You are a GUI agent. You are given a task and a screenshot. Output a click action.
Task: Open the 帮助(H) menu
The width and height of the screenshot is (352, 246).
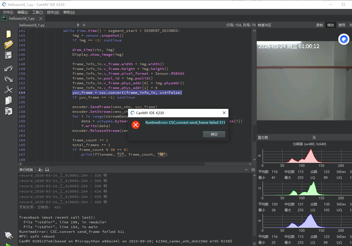(69, 12)
